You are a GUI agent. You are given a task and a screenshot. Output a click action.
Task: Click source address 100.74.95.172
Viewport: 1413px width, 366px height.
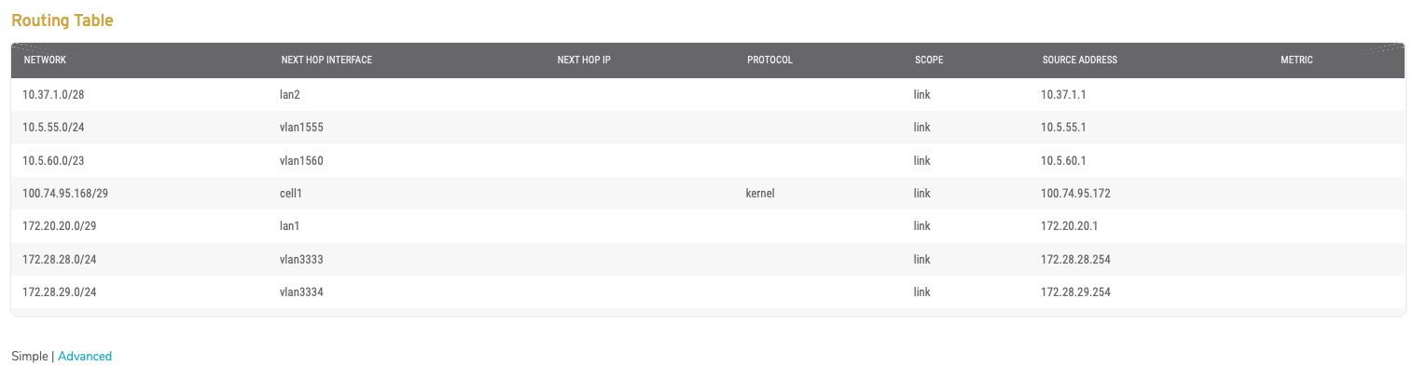pos(1075,194)
